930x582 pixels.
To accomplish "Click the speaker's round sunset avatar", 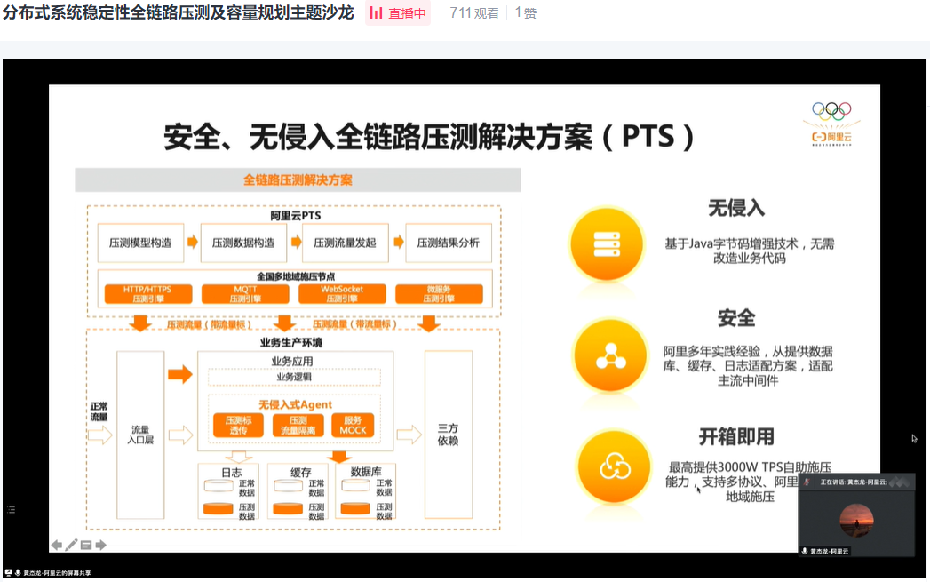I will point(856,521).
